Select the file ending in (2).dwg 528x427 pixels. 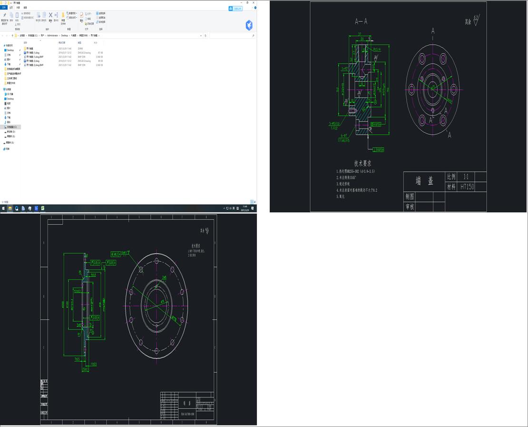tap(63, 61)
